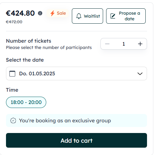This screenshot has width=154, height=155.
Task: Open the Do. 01.05.2025 date dropdown
Action: (x=77, y=74)
